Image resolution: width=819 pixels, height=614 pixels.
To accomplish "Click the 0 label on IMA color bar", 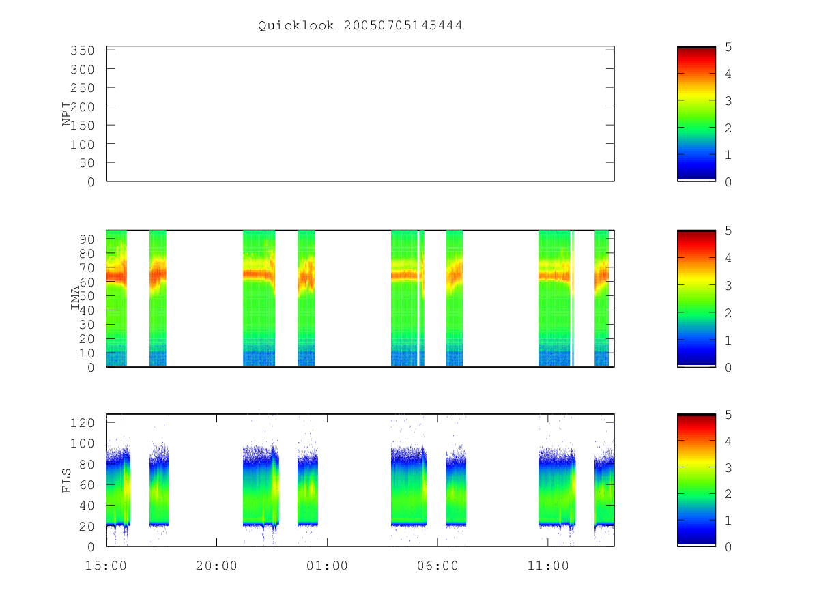I will coord(729,367).
